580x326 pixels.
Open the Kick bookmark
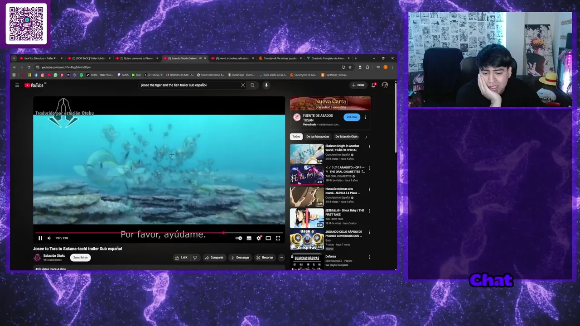pyautogui.click(x=137, y=75)
